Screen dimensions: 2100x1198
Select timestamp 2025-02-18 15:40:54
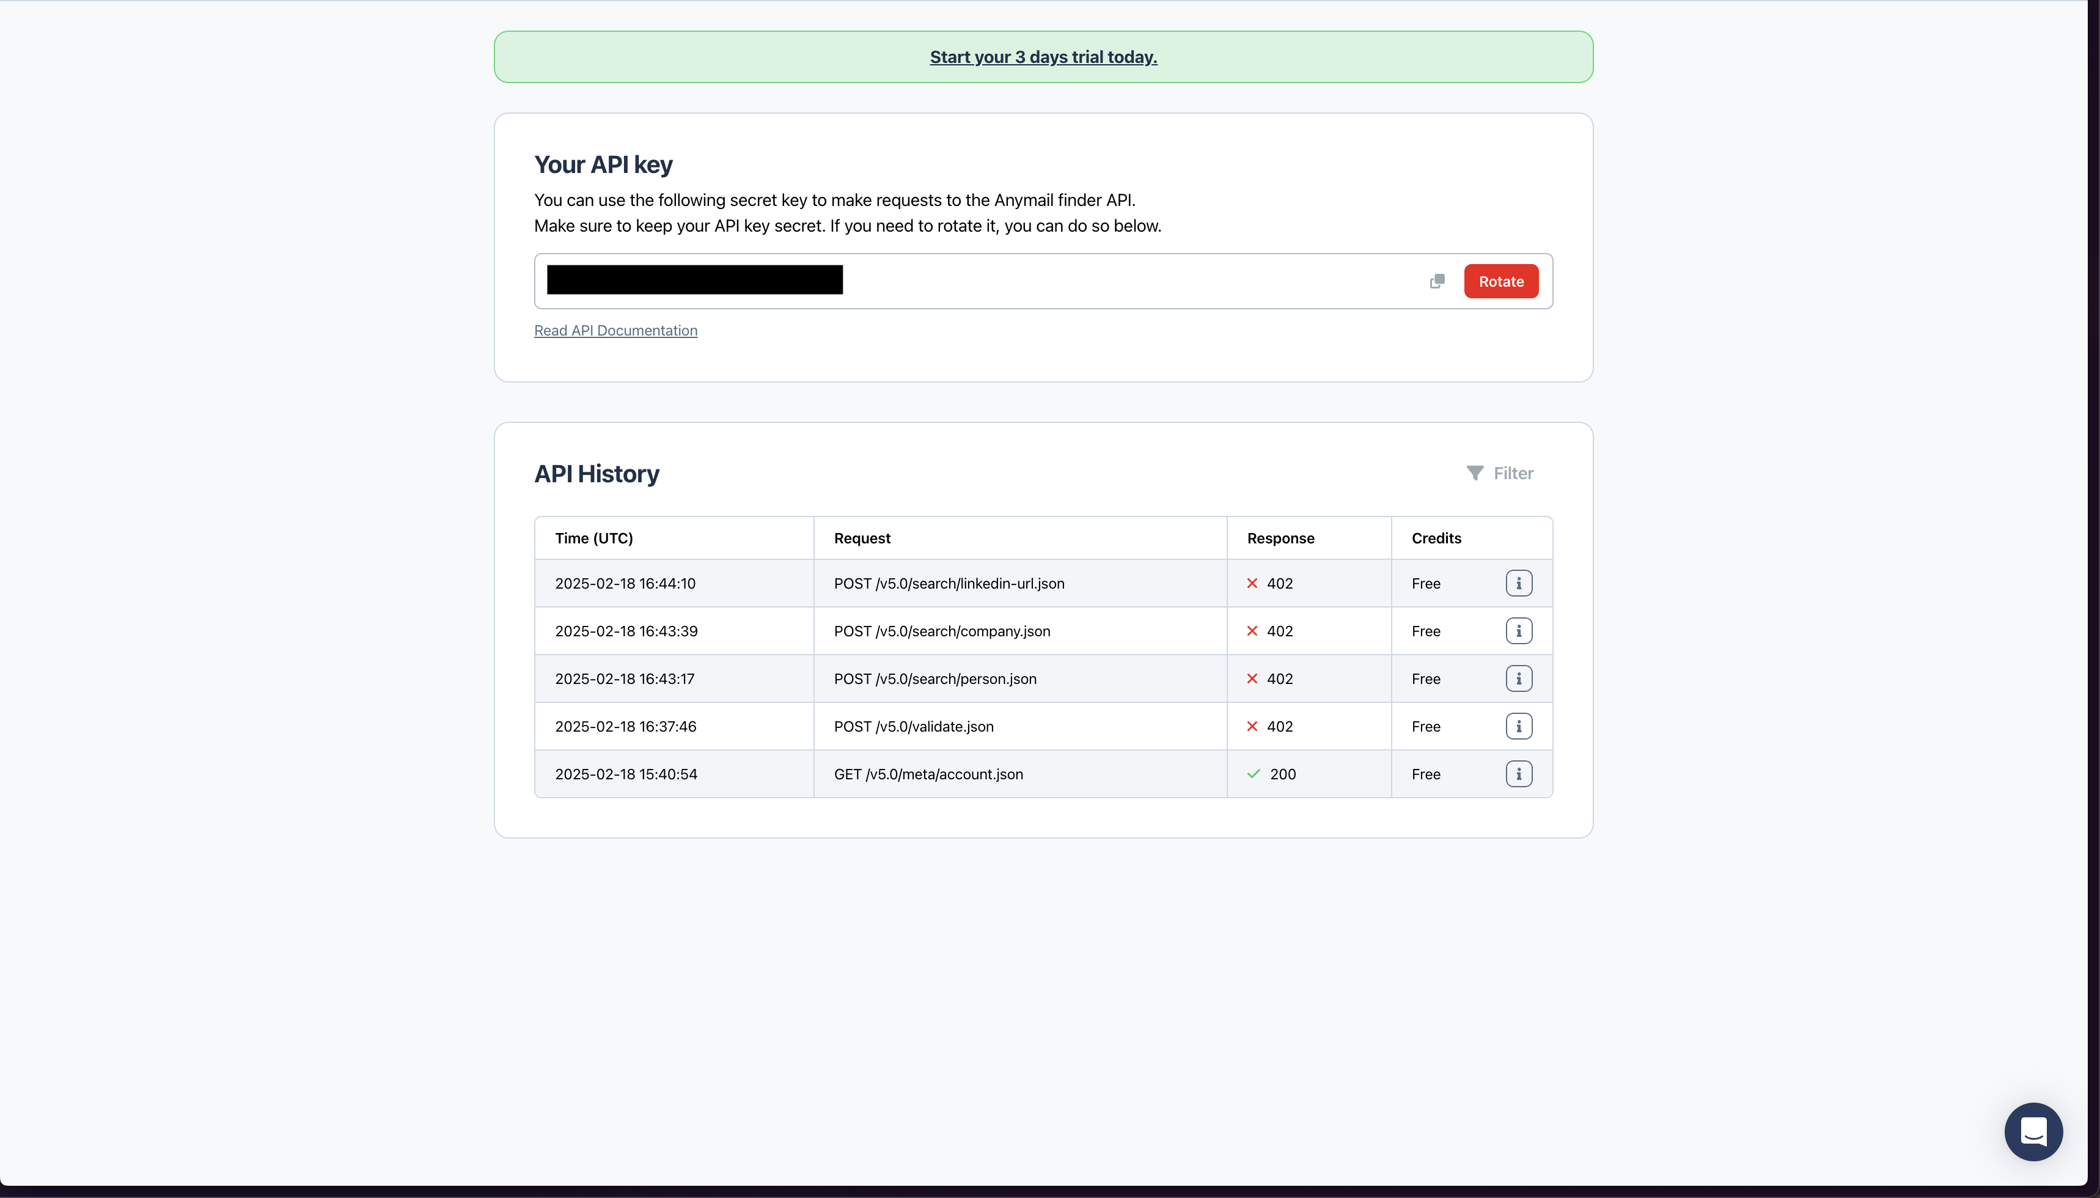point(626,774)
